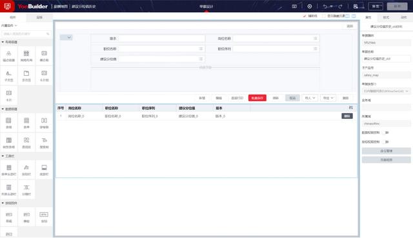Click the component search input field

[x=26, y=34]
